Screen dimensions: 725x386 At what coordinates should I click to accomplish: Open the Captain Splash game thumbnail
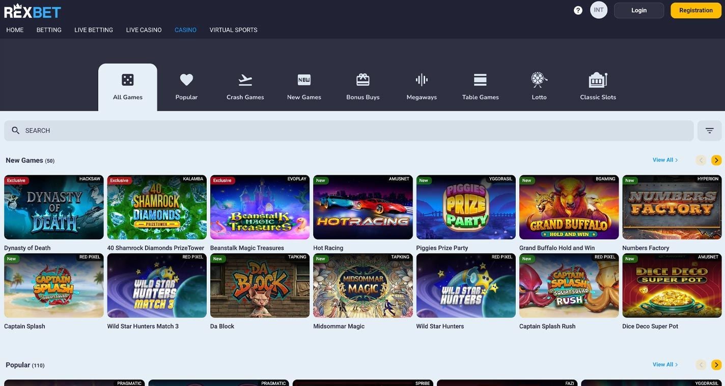(54, 285)
